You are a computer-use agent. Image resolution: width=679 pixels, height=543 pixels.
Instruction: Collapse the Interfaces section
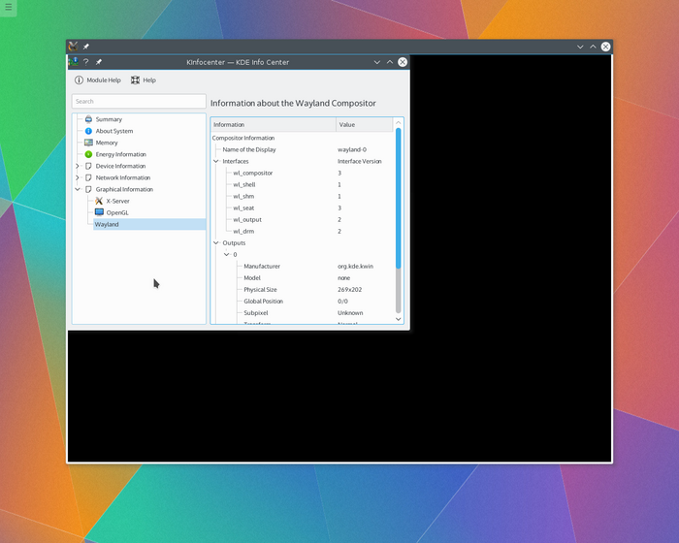pyautogui.click(x=216, y=161)
